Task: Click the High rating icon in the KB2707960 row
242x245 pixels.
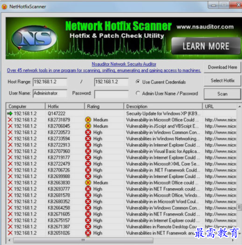Action: 88,151
